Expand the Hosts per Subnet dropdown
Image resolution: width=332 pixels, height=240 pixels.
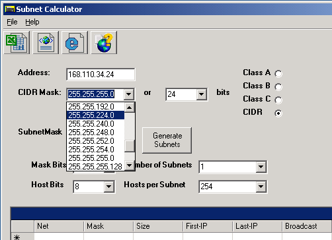(x=261, y=187)
